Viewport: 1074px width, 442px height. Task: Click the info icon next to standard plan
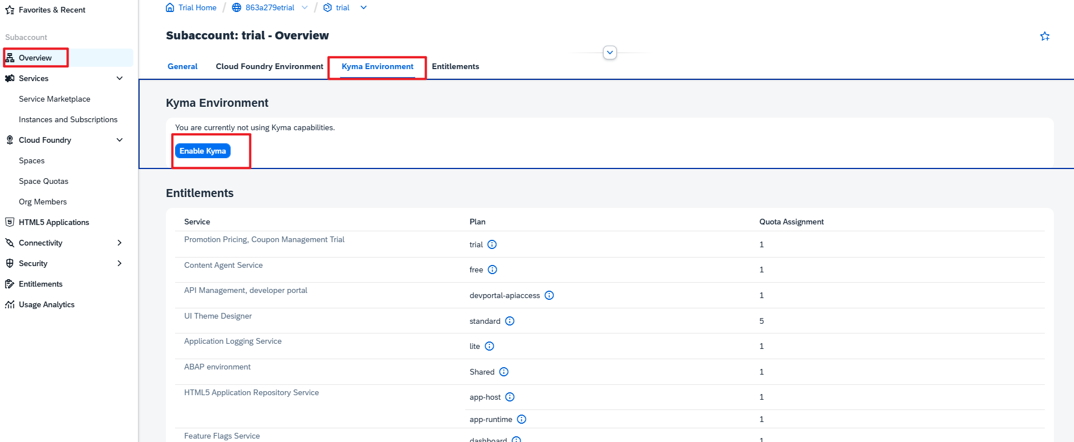510,321
